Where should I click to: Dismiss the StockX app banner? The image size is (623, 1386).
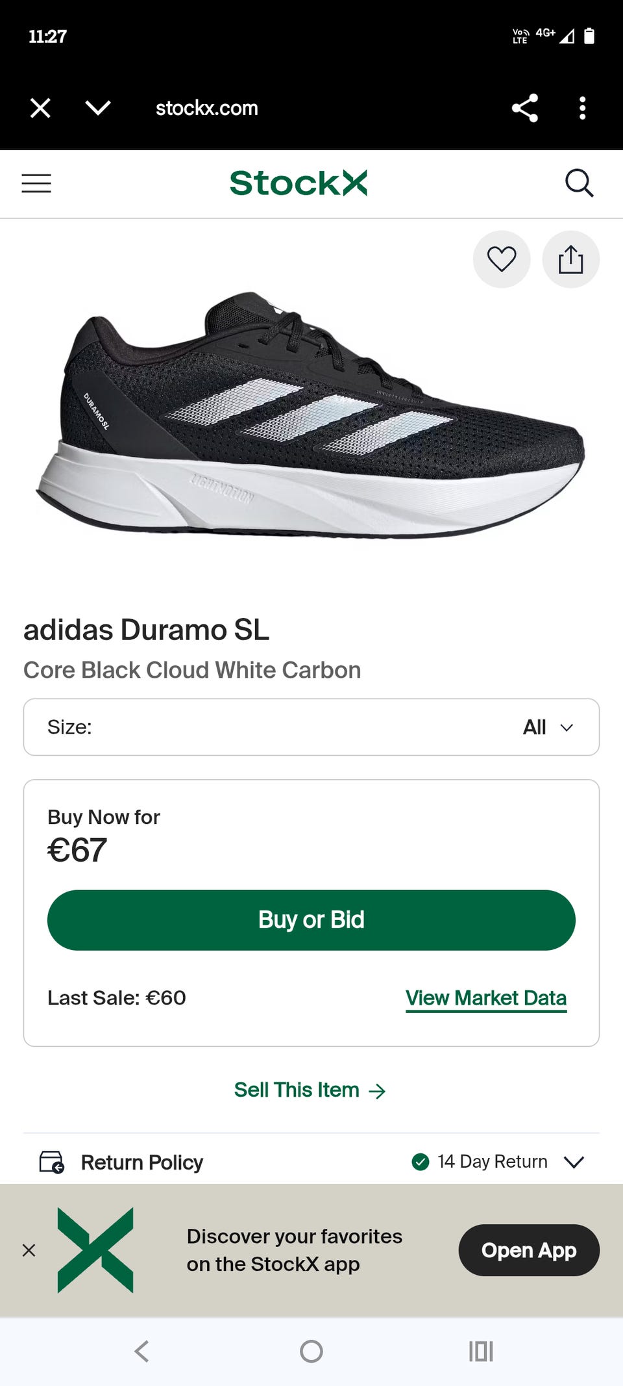(29, 1250)
